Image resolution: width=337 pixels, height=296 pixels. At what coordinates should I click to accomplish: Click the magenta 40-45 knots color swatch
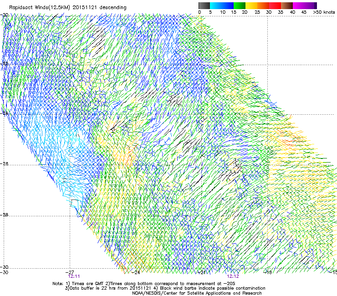(299, 5)
